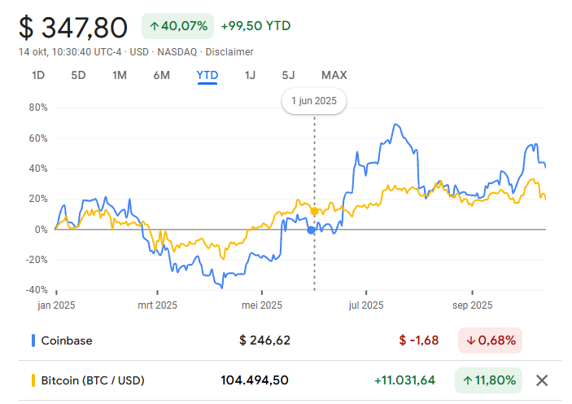Open the Bitcoin (BTC / USD) row
This screenshot has width=572, height=404.
(x=93, y=380)
